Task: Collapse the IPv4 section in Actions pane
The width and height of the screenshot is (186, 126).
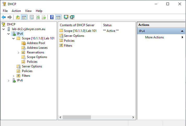Action: coord(182,31)
